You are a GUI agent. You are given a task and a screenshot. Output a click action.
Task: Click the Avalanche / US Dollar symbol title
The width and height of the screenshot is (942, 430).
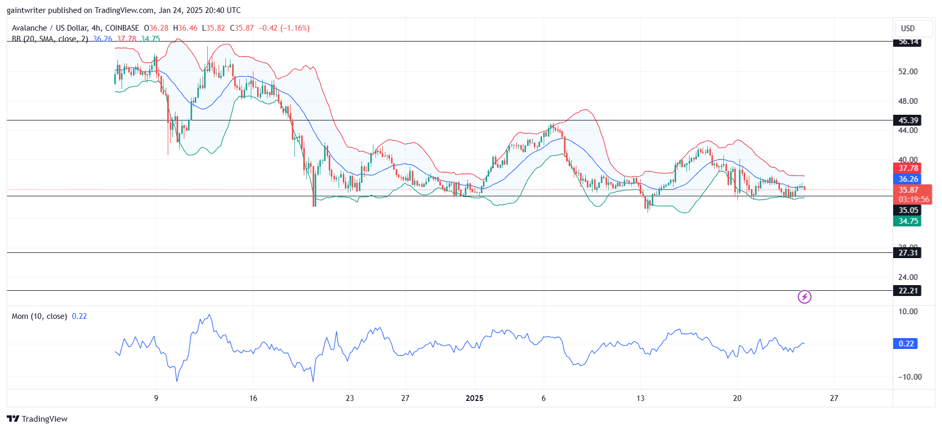(75, 28)
